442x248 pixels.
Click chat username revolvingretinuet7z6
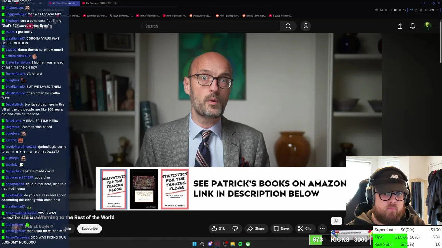pos(21,147)
